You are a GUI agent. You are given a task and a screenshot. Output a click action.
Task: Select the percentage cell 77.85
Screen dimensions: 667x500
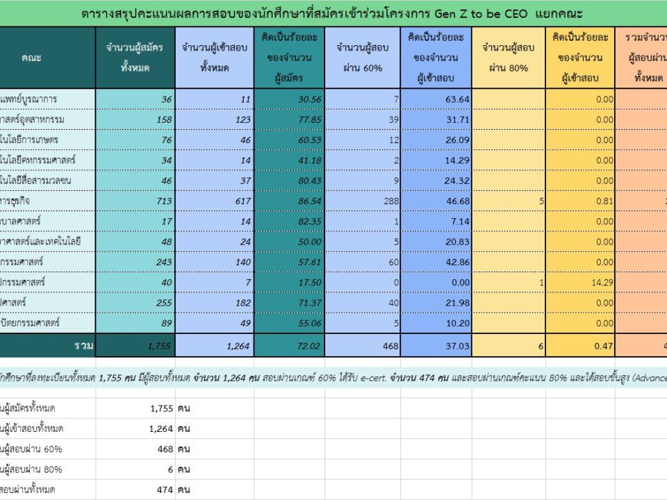289,119
